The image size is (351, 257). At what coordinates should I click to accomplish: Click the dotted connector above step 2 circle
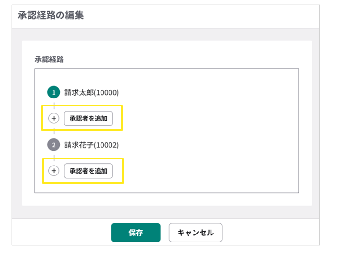54,132
